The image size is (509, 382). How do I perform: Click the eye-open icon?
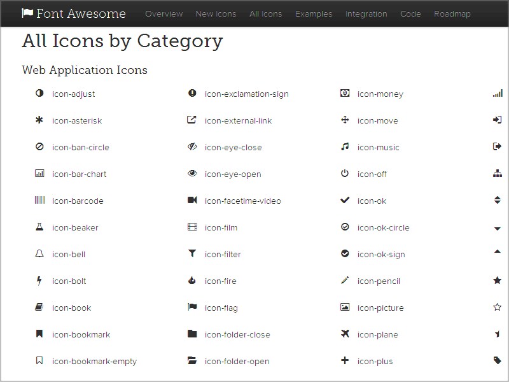point(192,173)
